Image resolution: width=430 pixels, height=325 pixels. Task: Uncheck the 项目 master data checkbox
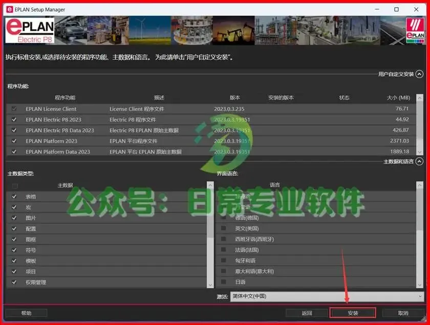point(14,271)
